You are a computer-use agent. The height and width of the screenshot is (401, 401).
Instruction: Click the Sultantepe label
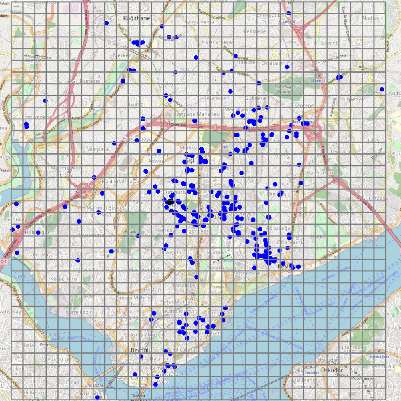point(350,347)
